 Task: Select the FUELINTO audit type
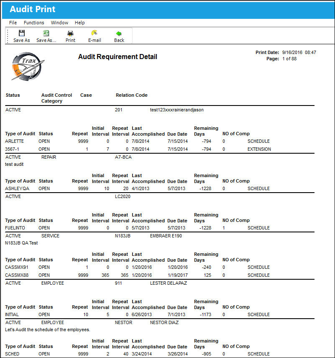tap(15, 228)
